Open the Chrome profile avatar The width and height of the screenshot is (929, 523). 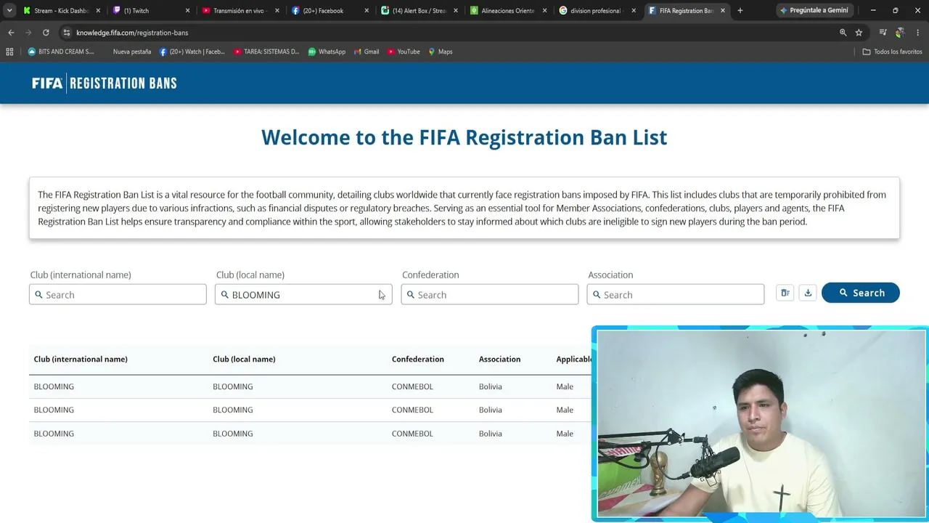tap(900, 33)
